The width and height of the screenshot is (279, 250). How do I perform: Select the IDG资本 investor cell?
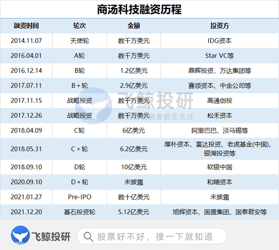coord(220,41)
